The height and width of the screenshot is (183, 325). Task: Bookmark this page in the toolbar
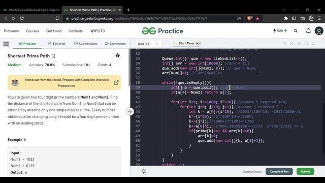coord(57,18)
